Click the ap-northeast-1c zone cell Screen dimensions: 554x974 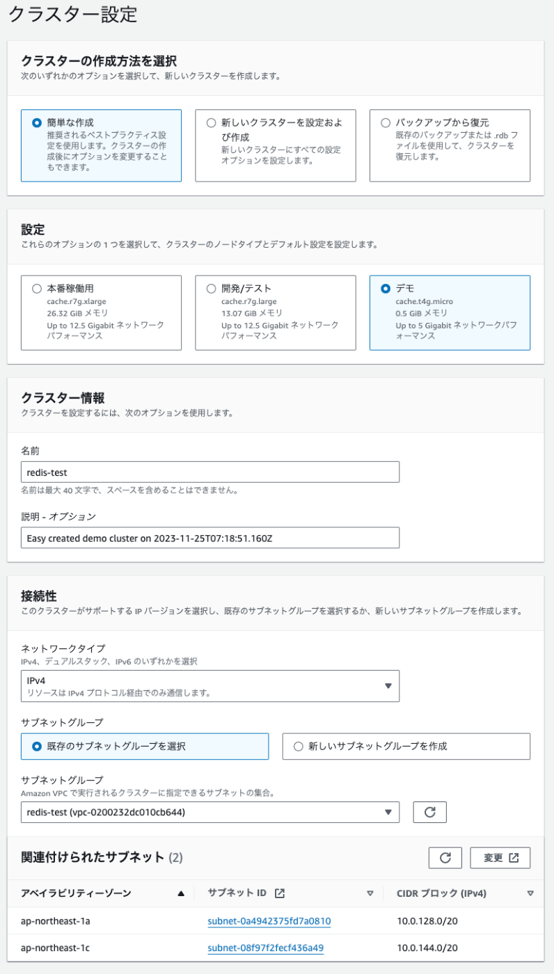56,948
